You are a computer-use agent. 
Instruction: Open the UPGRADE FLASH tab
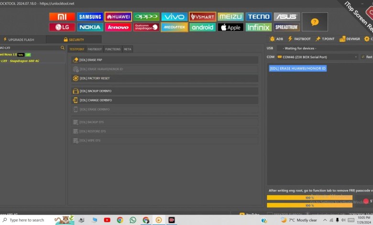coord(23,39)
